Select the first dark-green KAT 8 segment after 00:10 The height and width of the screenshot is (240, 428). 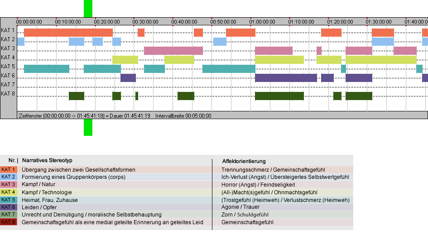tap(77, 96)
